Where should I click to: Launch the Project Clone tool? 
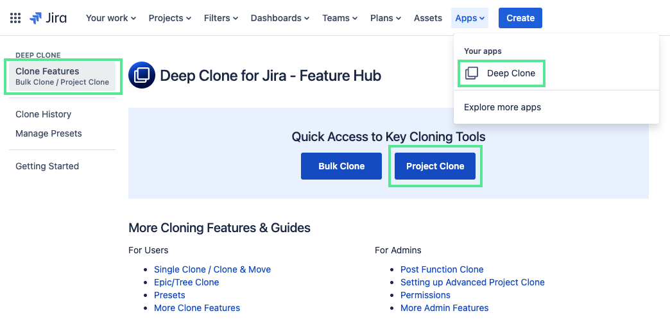[435, 166]
